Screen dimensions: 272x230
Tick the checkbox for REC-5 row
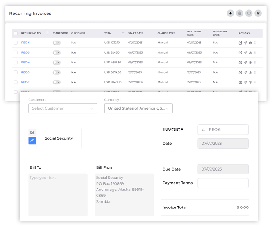pos(16,52)
